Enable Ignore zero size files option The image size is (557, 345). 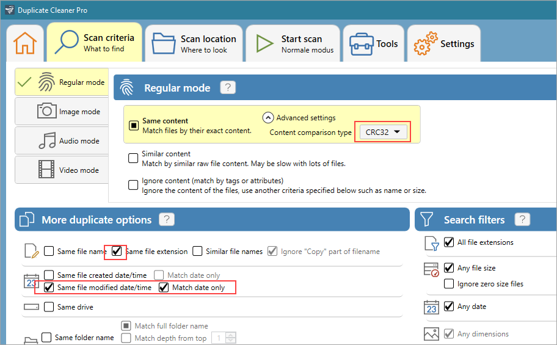coord(449,283)
